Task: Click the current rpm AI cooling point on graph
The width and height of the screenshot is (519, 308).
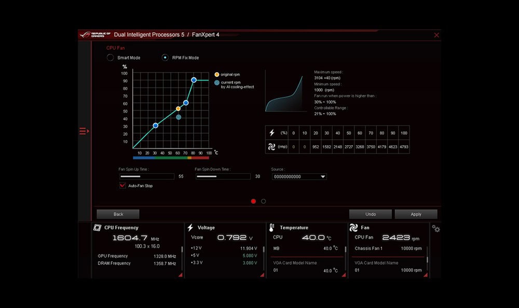Action: point(179,117)
